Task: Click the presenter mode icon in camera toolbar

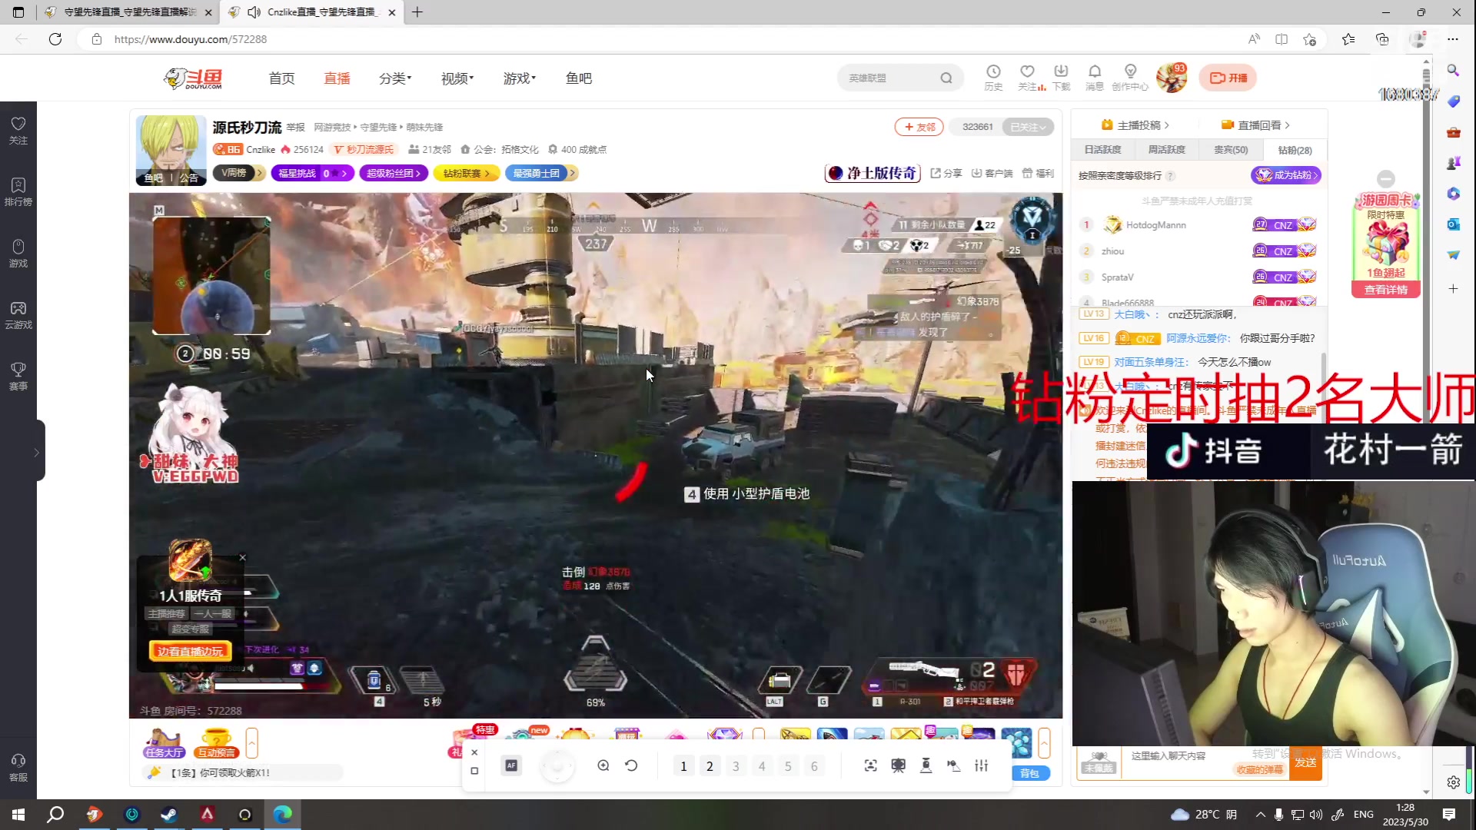Action: 898,765
